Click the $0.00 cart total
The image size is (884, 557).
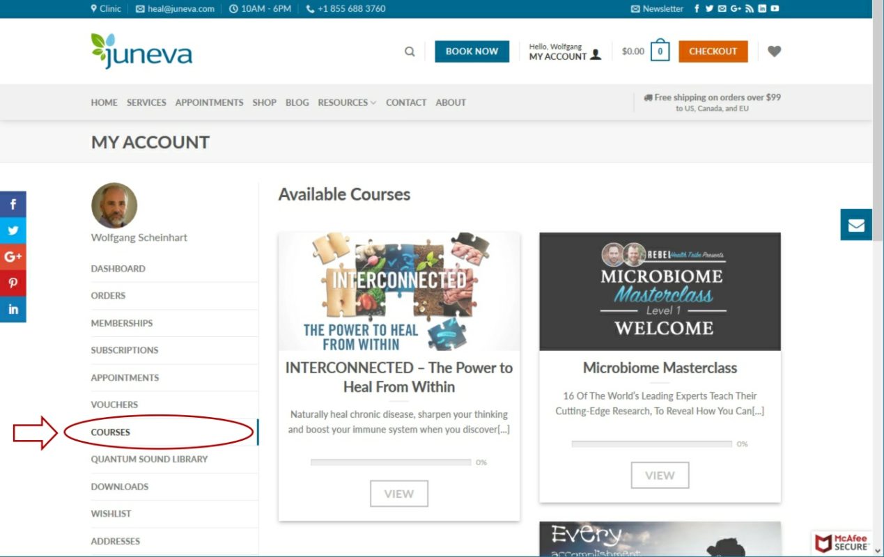click(x=633, y=52)
